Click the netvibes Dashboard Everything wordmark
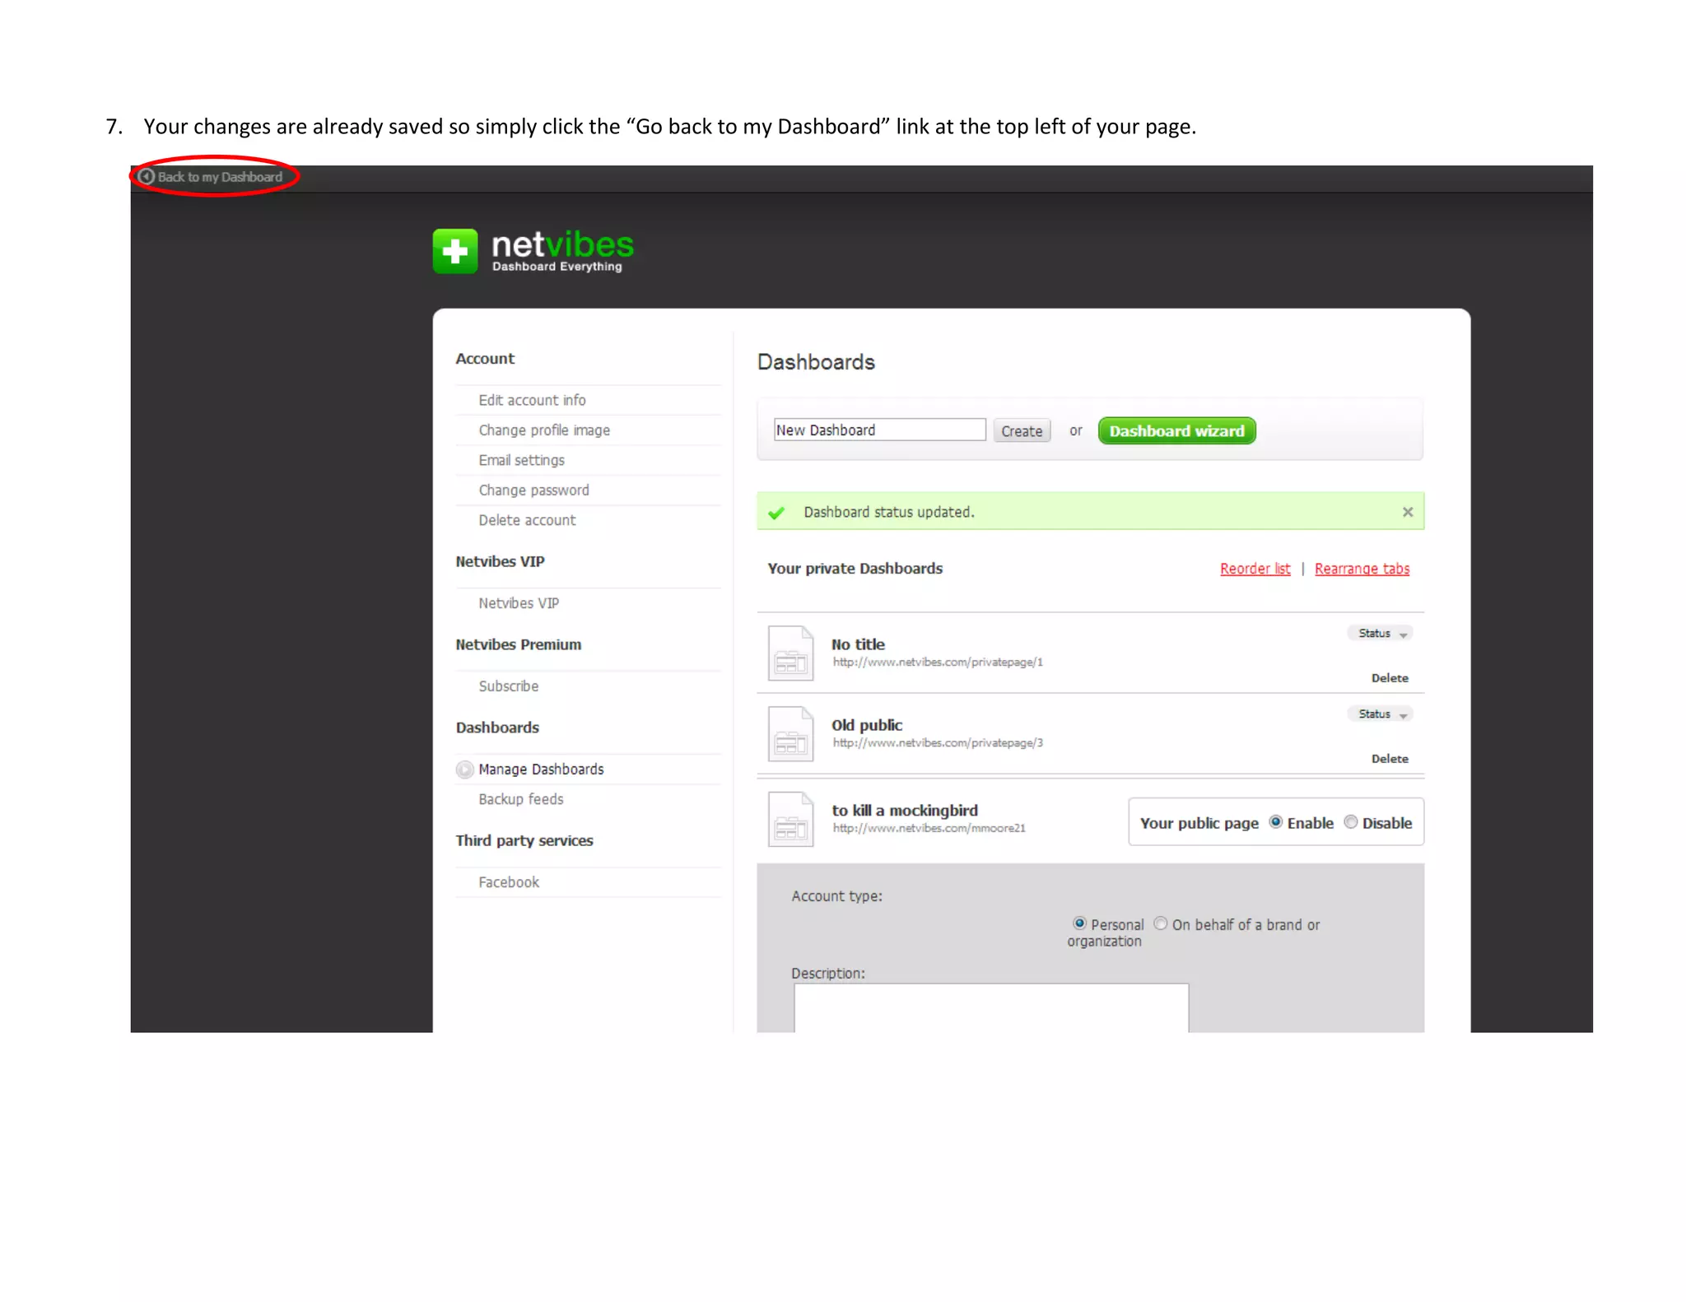This screenshot has width=1686, height=1302. click(x=562, y=251)
